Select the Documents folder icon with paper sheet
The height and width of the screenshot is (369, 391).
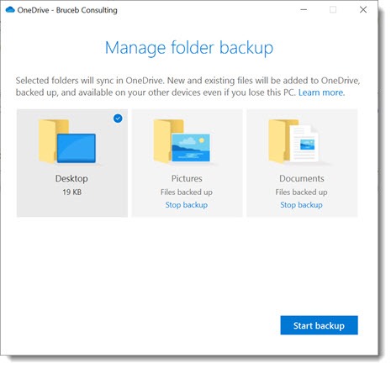[293, 141]
